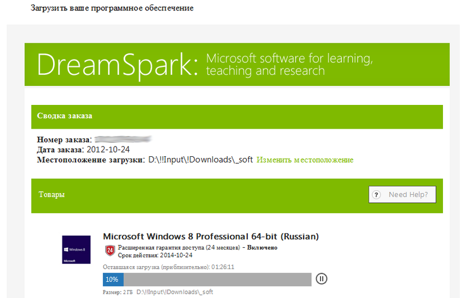Click the blurred order number field
462x298 pixels.
(x=122, y=139)
